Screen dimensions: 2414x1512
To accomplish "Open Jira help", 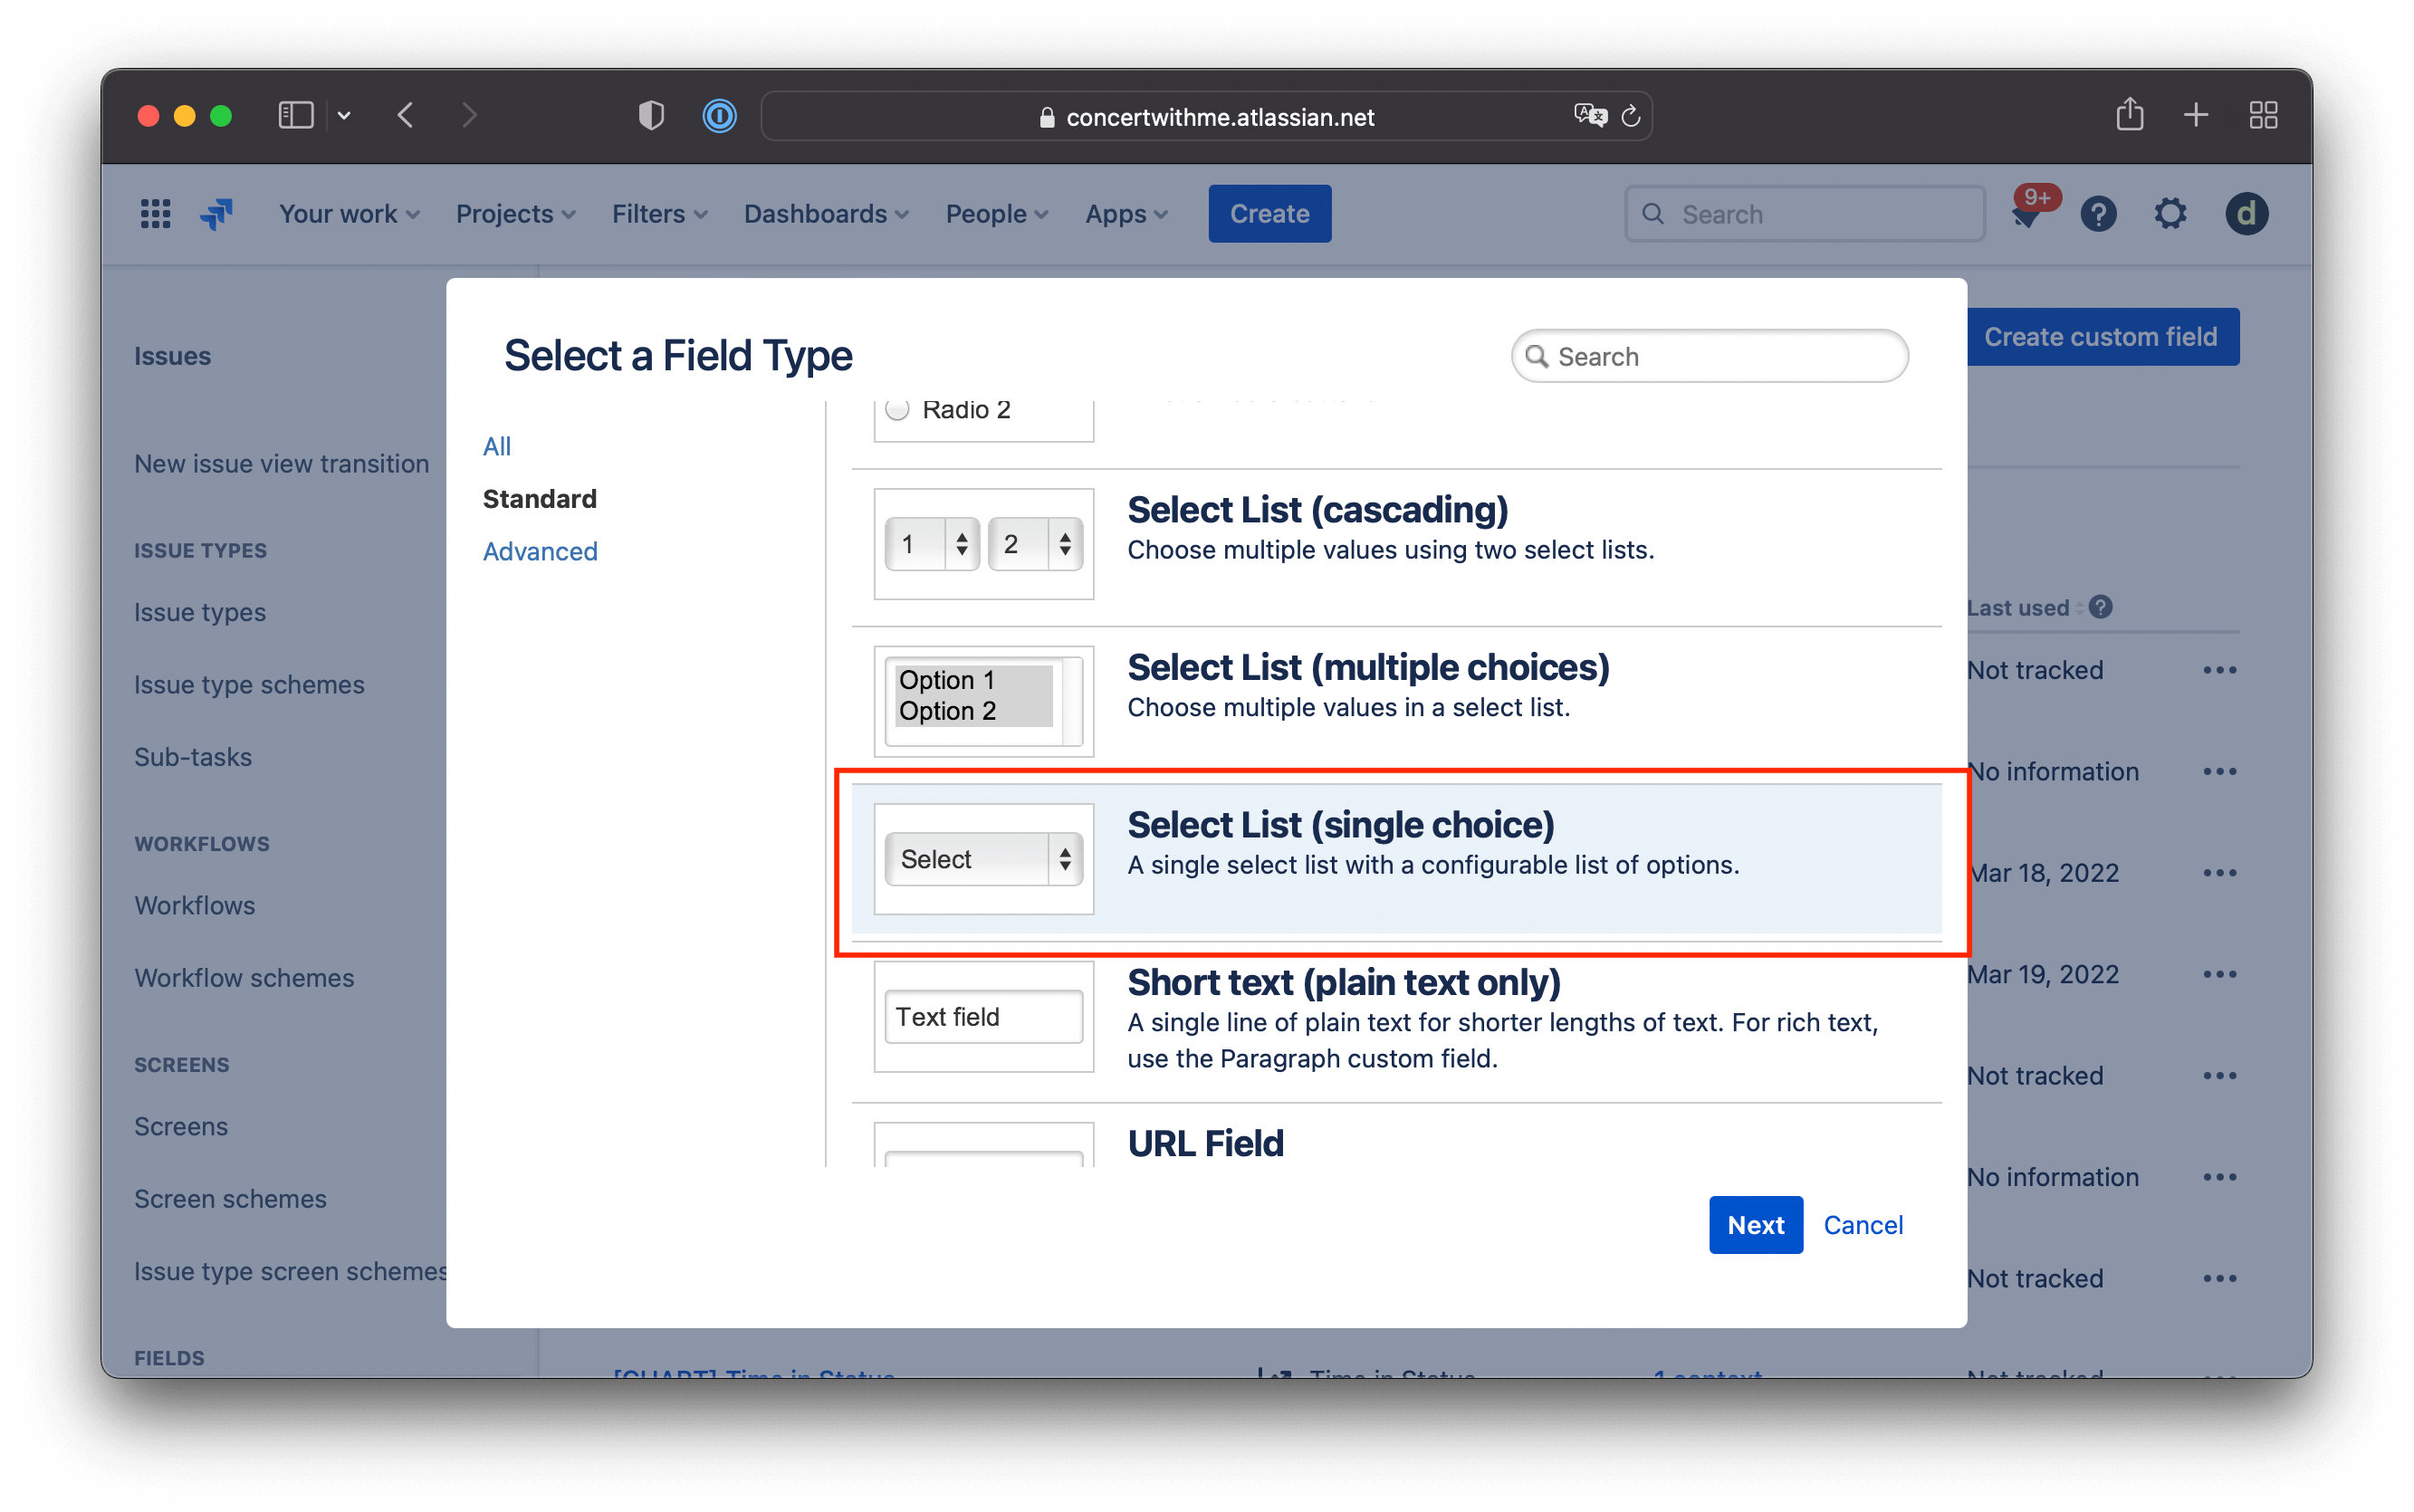I will pyautogui.click(x=2098, y=213).
